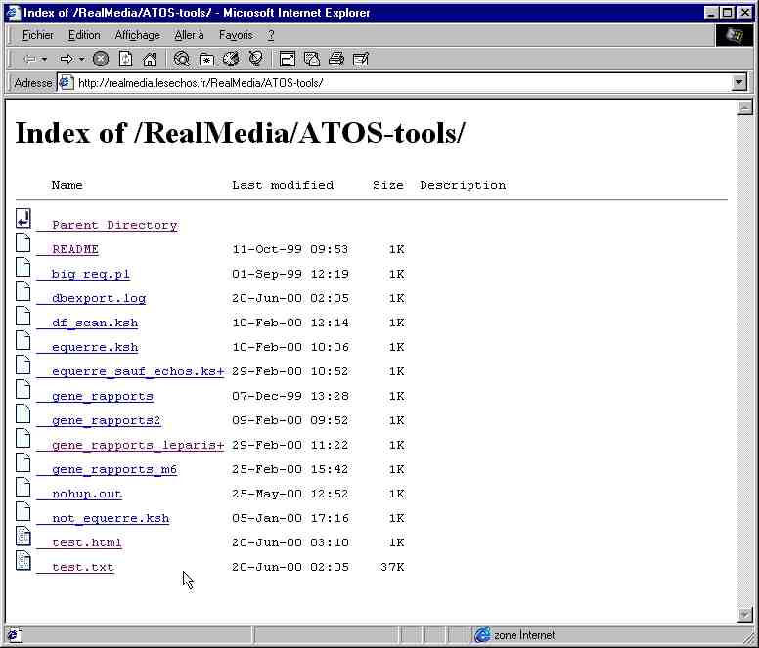Click the 'Size' column header text
The width and height of the screenshot is (759, 648).
tap(388, 185)
